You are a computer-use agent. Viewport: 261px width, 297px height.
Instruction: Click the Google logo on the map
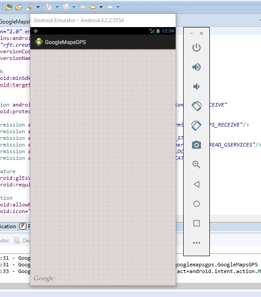click(x=44, y=278)
